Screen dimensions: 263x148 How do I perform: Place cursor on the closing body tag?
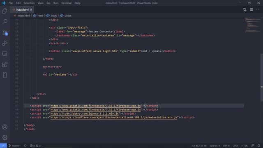tap(29, 125)
